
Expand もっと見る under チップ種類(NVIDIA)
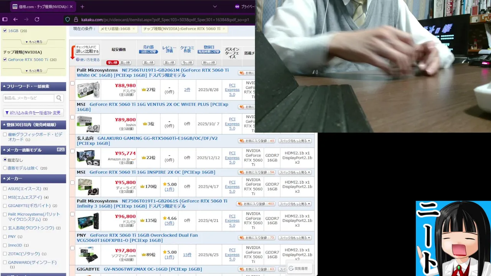(34, 71)
